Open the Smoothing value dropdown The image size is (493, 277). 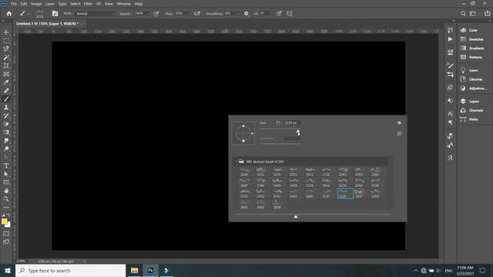click(238, 14)
